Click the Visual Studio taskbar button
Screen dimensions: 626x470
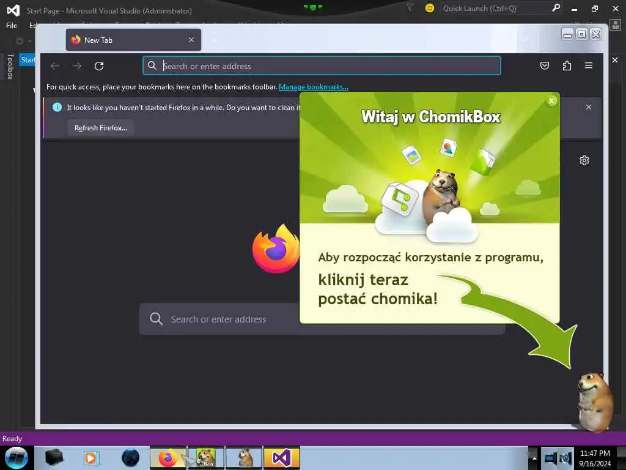281,458
